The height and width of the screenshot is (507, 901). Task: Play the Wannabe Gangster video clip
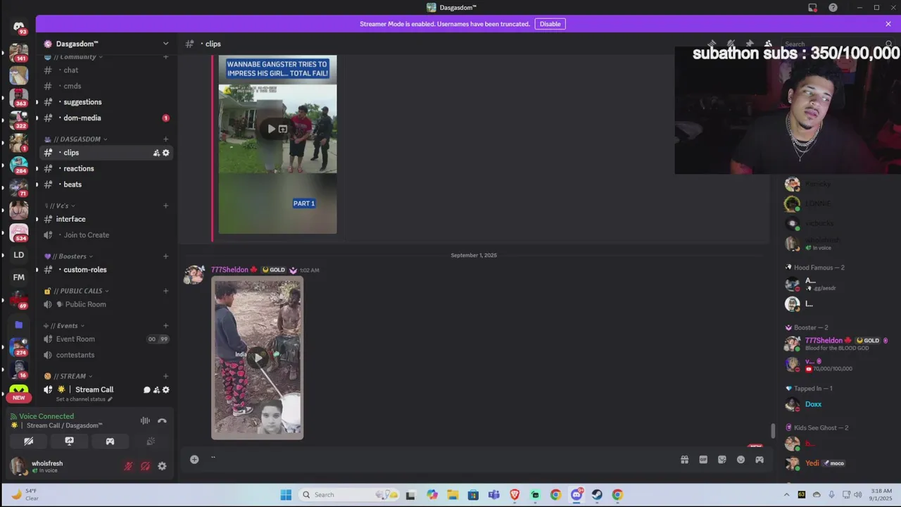[x=272, y=129]
